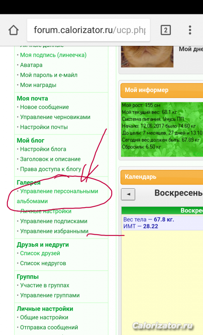
Task: Open Управление черновиками
Action: tap(55, 117)
